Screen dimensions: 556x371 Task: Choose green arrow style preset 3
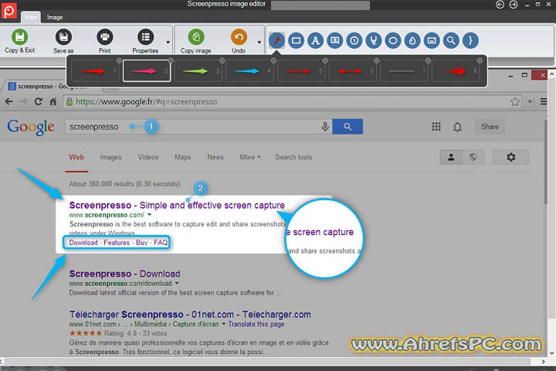pyautogui.click(x=198, y=71)
